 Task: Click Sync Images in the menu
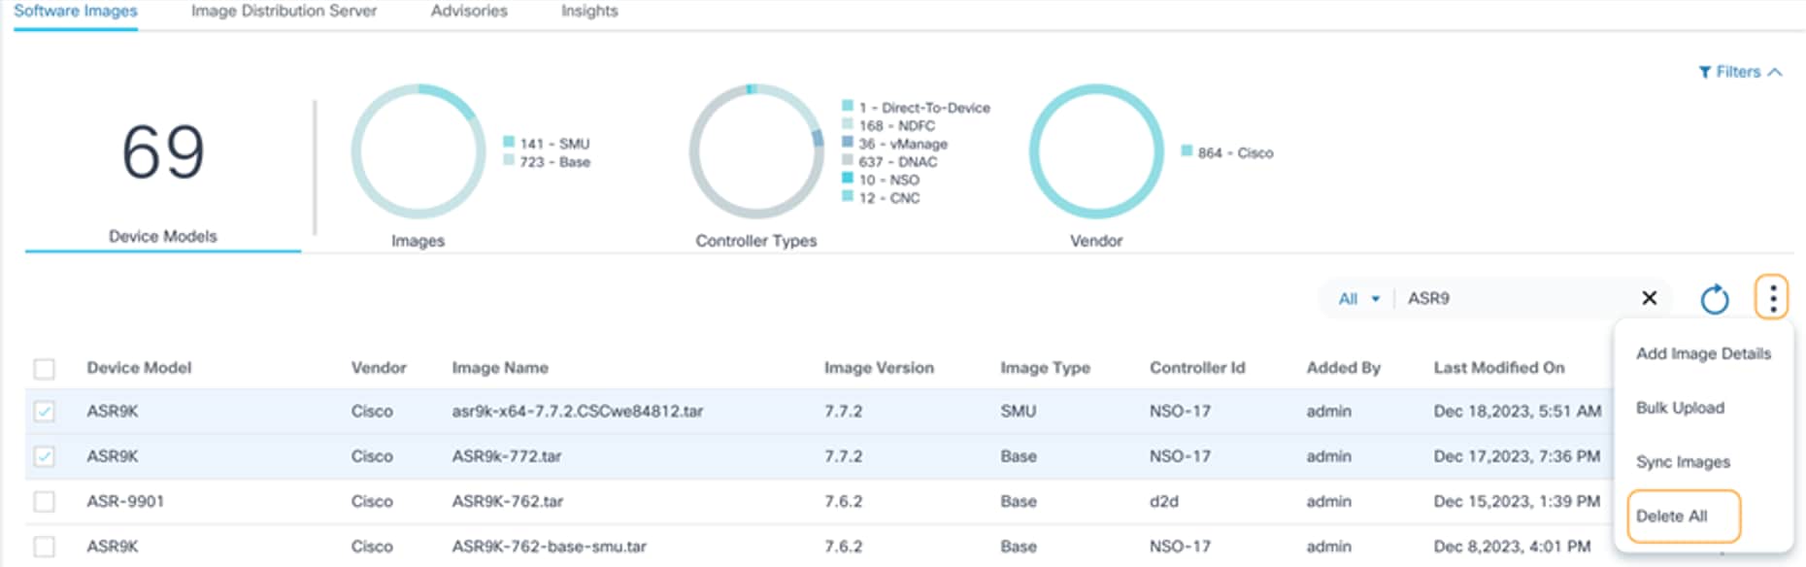1683,462
